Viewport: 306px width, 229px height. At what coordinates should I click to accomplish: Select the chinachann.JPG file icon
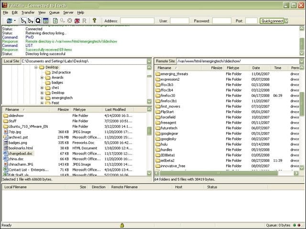tap(6, 164)
